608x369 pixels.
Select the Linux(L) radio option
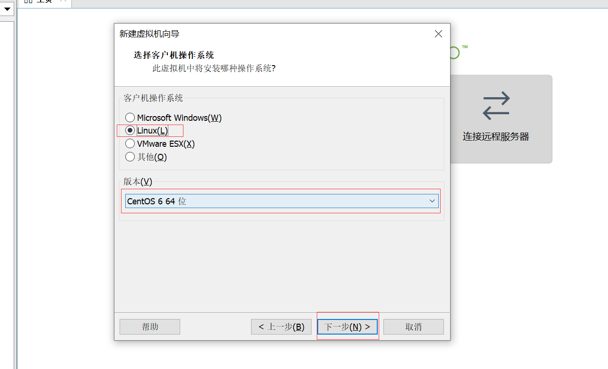click(130, 131)
